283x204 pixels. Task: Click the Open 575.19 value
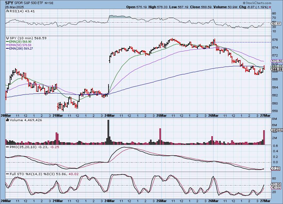(136, 7)
